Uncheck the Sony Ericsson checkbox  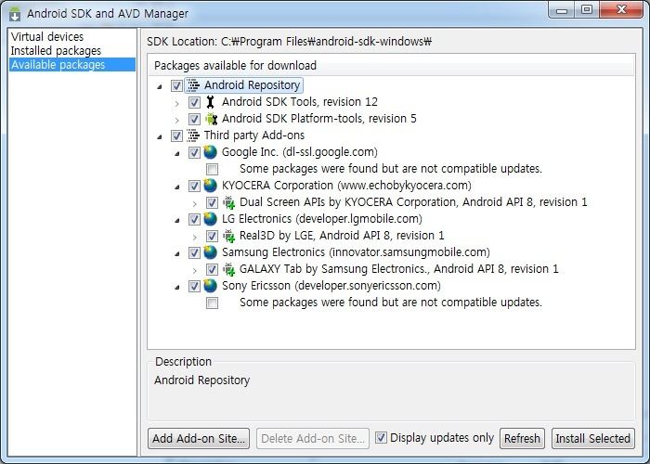coord(194,286)
